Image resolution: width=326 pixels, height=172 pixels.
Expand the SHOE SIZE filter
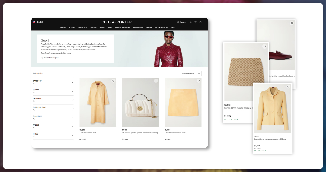pos(53,117)
